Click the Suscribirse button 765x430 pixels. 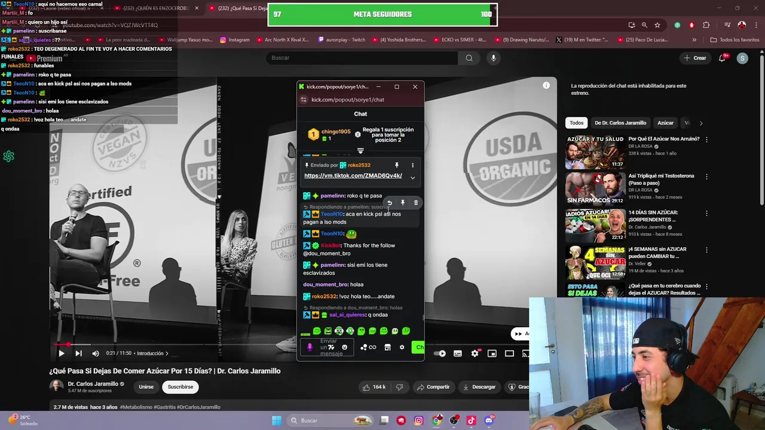click(x=180, y=387)
